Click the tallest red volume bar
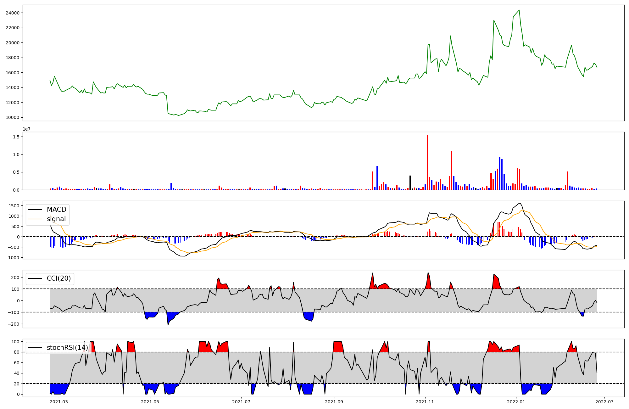629x409 pixels. pos(427,162)
